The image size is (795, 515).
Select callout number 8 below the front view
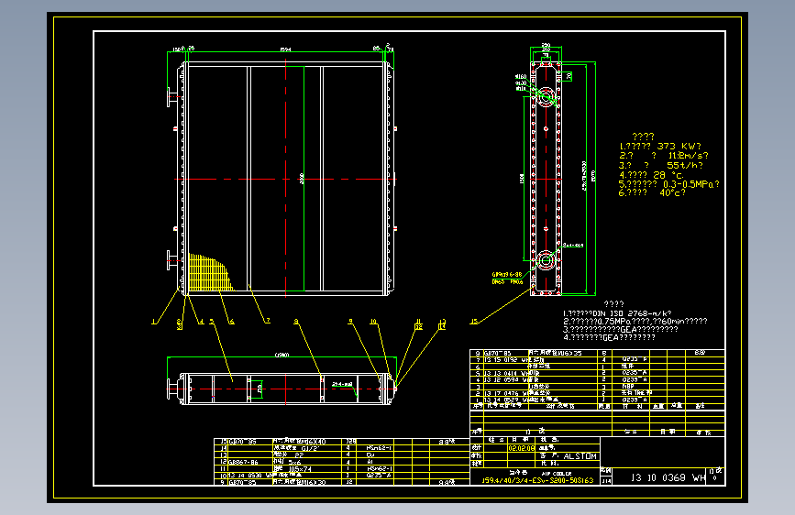coord(296,322)
